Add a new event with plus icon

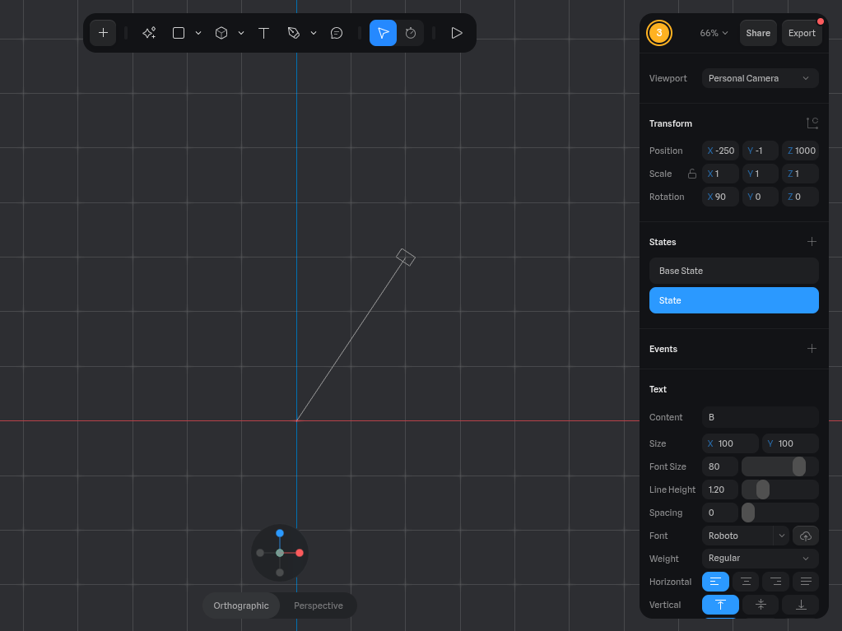pos(812,349)
